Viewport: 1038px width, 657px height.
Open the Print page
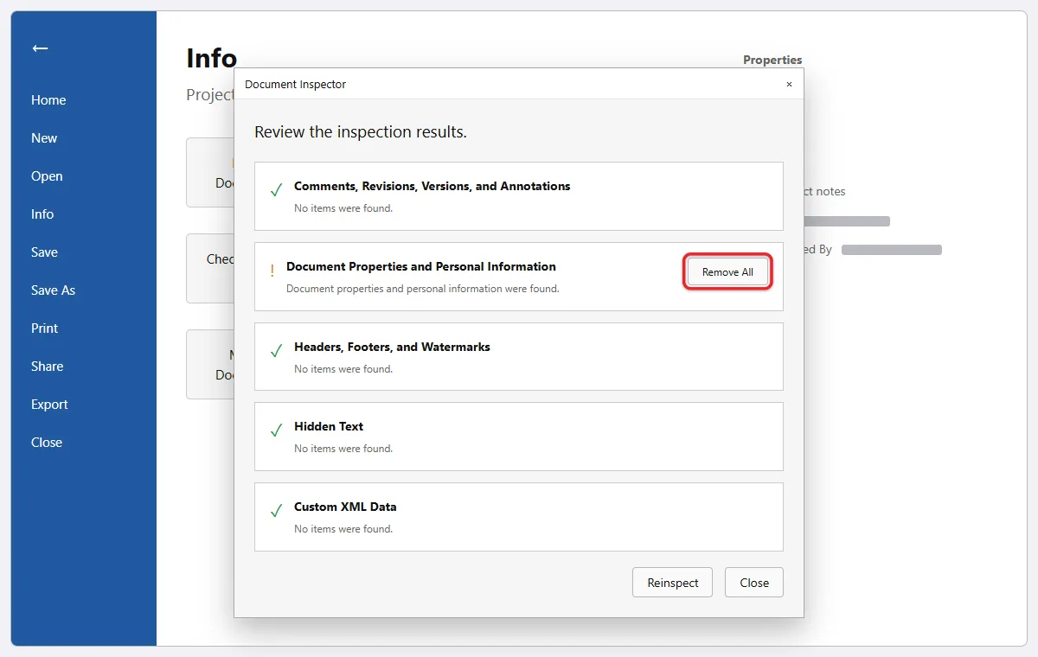44,328
